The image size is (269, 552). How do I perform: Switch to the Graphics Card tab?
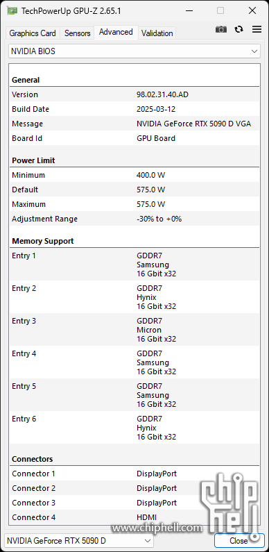pos(33,33)
